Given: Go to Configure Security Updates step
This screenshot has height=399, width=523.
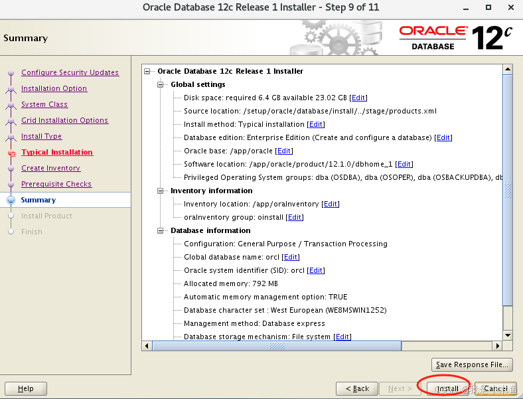Looking at the screenshot, I should pos(70,72).
